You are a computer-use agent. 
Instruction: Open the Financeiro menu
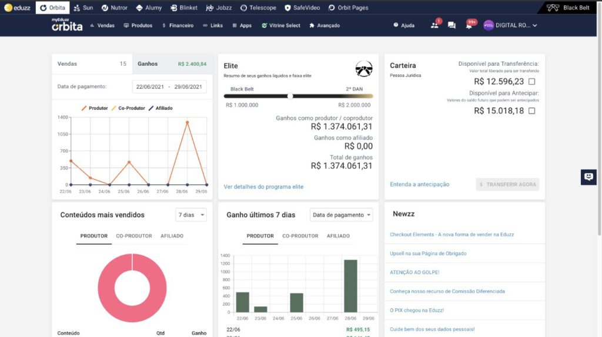pos(178,25)
